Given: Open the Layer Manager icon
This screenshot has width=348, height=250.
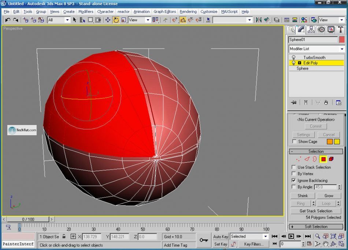Looking at the screenshot, I should (x=277, y=20).
